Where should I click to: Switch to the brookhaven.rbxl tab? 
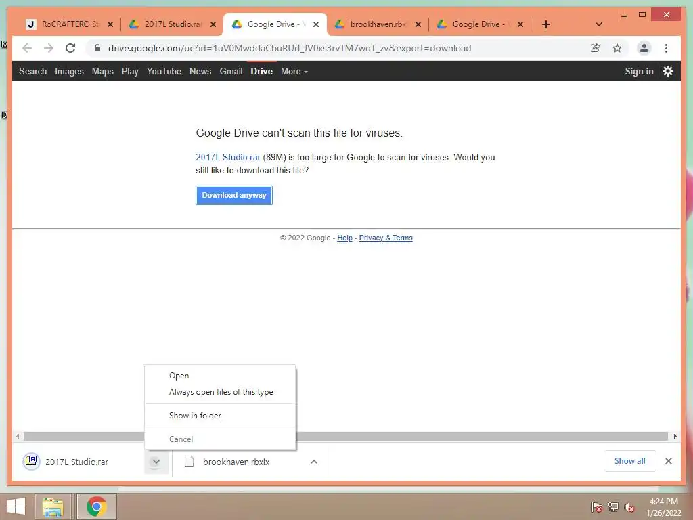(x=378, y=24)
